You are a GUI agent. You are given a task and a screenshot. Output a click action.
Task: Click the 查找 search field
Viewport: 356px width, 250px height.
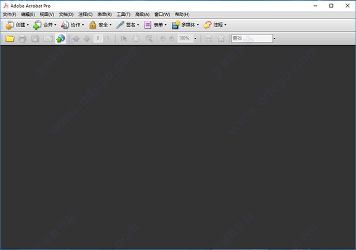point(252,39)
